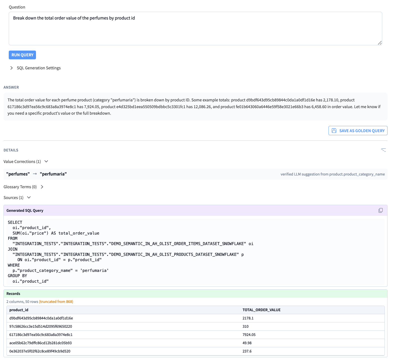Click the textarea resize handle
The width and height of the screenshot is (393, 361).
[x=379, y=43]
